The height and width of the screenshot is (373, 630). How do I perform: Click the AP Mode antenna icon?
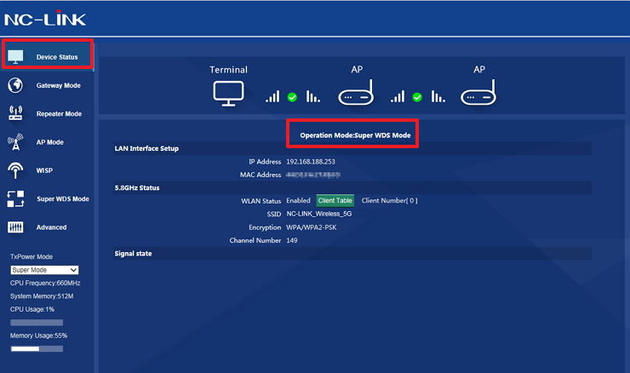15,142
